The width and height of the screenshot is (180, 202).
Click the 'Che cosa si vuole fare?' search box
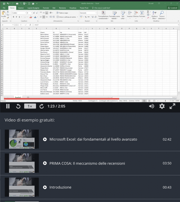[x=101, y=8]
